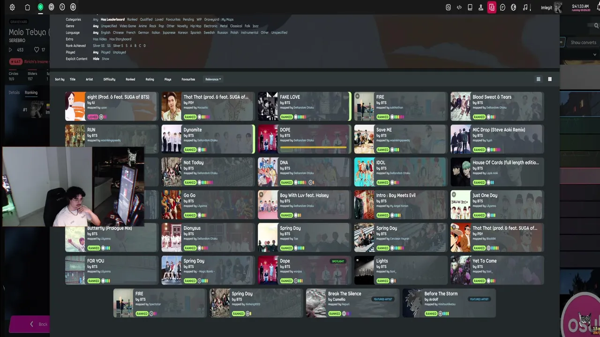Click the 'Yet To Come' beatmap title

[x=484, y=261]
